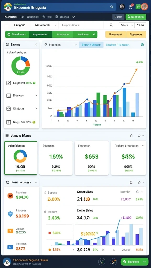Image resolution: width=151 pixels, height=268 pixels.
Task: Click the list icon on the Biuoicas row
Action: [x=9, y=96]
